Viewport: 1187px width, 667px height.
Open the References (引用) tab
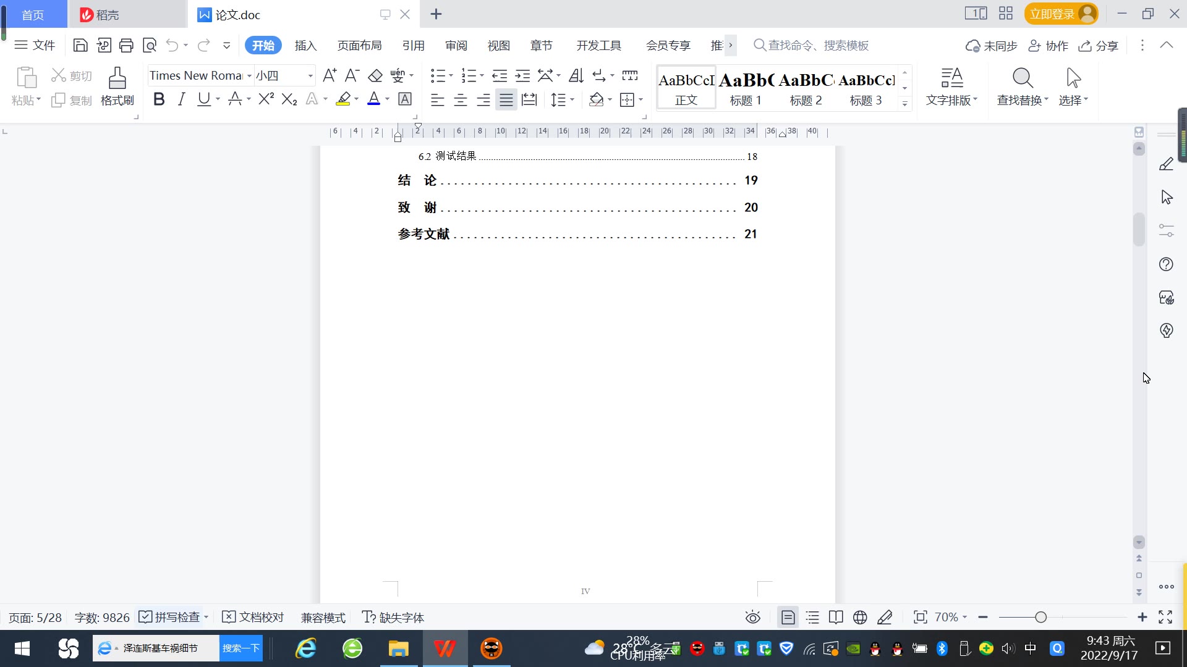click(x=413, y=45)
